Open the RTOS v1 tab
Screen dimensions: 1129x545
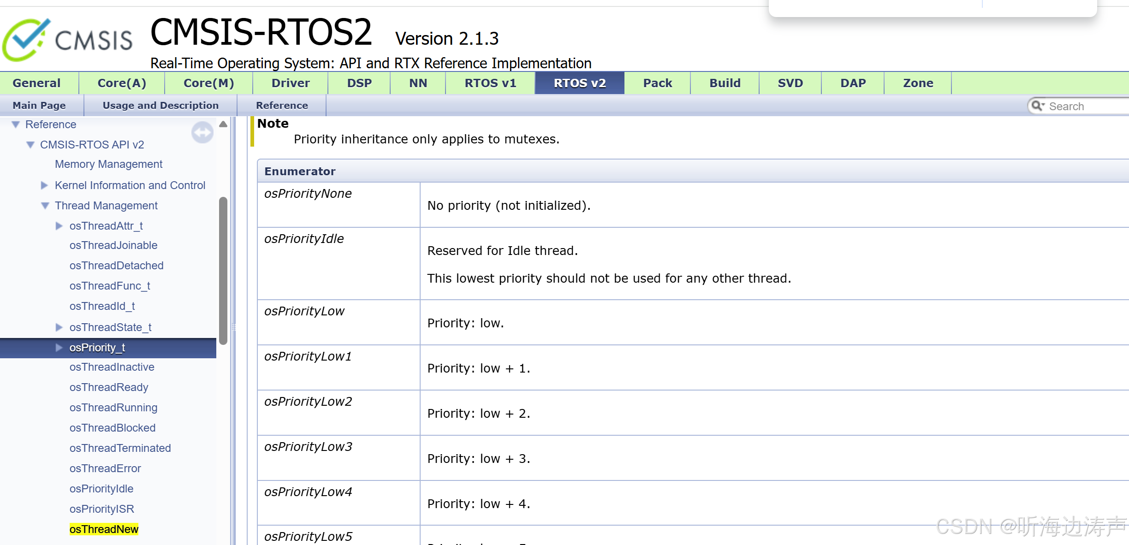tap(490, 83)
